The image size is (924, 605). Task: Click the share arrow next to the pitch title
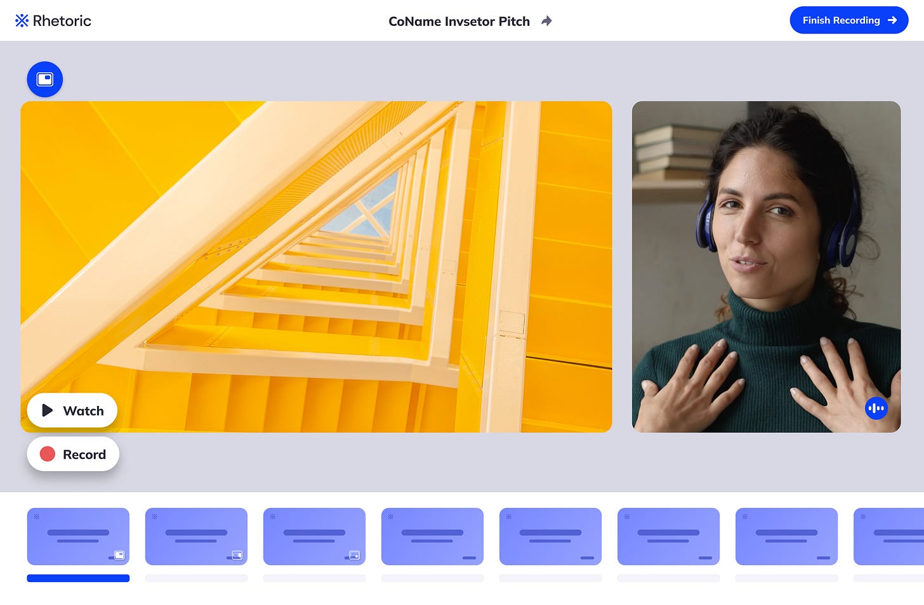(546, 21)
